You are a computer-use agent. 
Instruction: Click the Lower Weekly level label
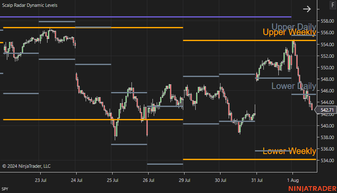pos(289,151)
